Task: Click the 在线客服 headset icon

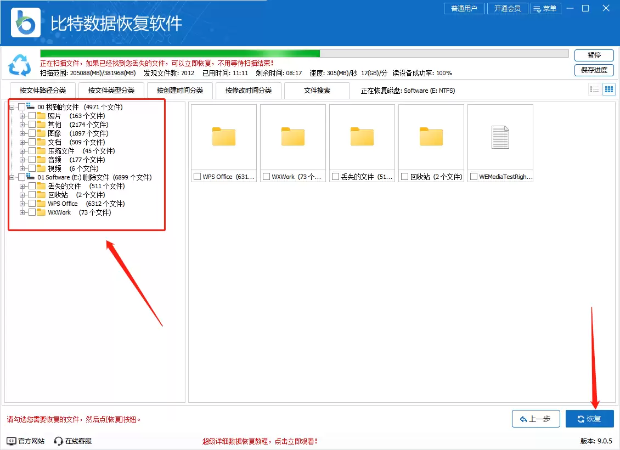Action: (x=58, y=440)
